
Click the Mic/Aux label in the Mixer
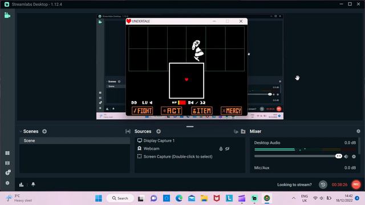pos(262,168)
